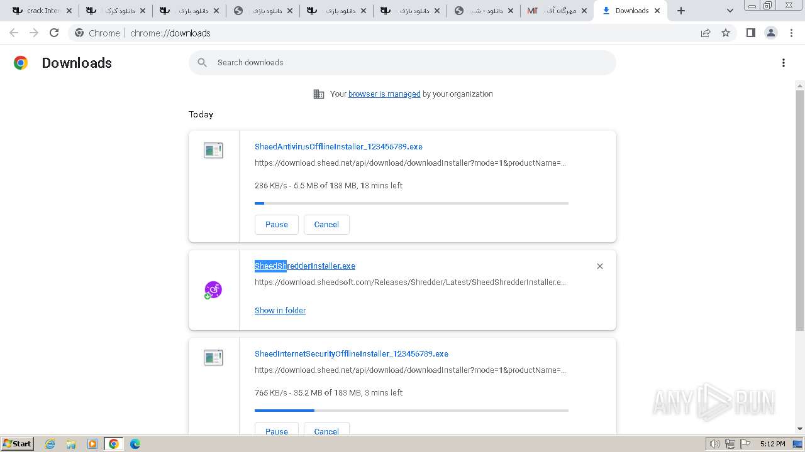The width and height of the screenshot is (805, 452).
Task: Pause the SheedInternetSecurityOfflineInstaller download
Action: pos(277,429)
